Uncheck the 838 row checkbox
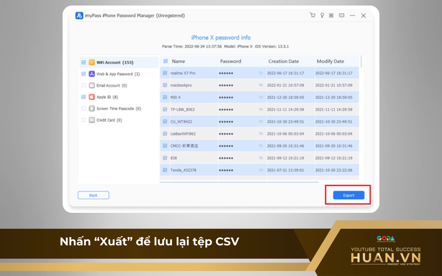This screenshot has height=276, width=442. tap(165, 158)
